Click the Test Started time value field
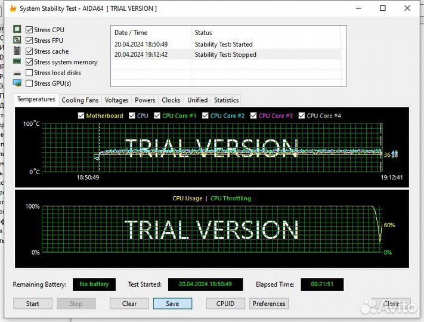Viewport: 424px width, 322px height. pos(205,284)
